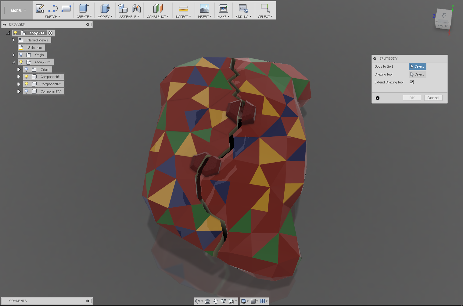Open the ASSEMBLE menu

[x=129, y=17]
